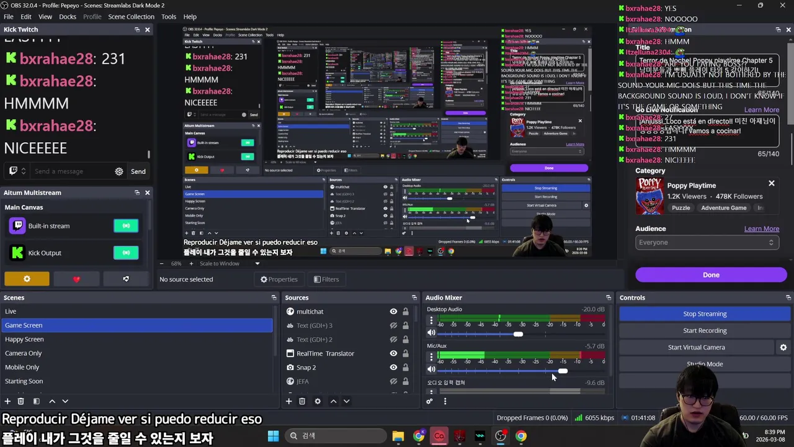The width and height of the screenshot is (794, 447).
Task: Open the Docks menu
Action: (x=68, y=17)
